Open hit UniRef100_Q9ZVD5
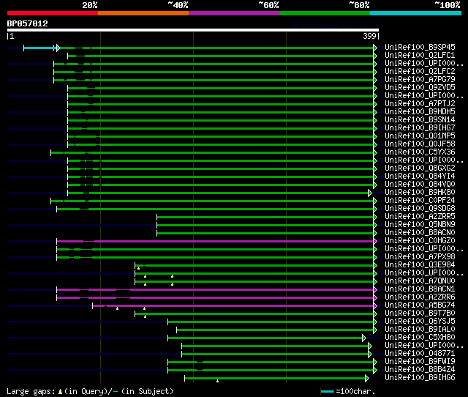 click(420, 88)
